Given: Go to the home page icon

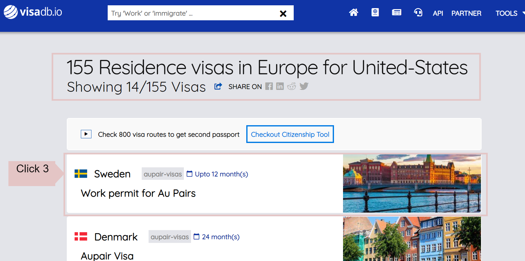Looking at the screenshot, I should click(353, 12).
